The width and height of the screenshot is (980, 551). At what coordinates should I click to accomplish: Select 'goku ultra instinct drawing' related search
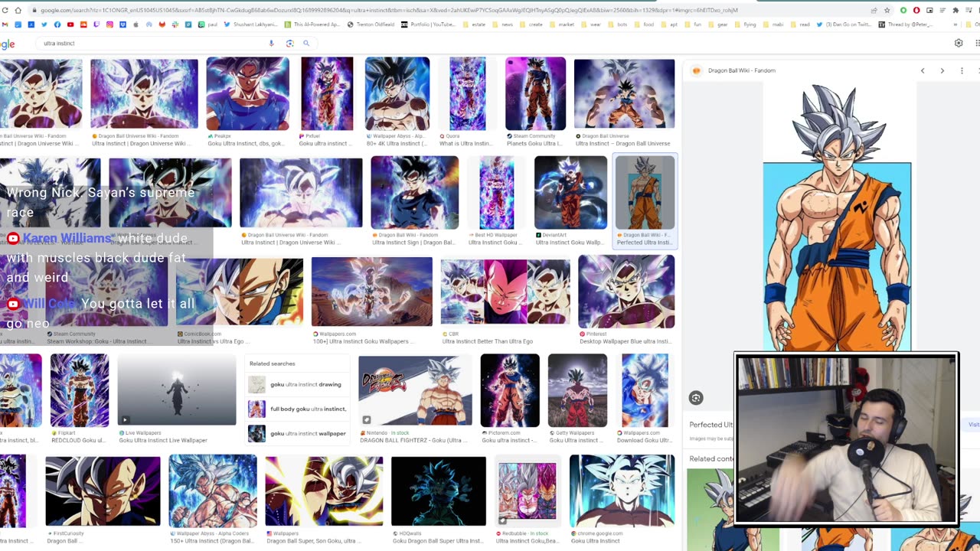(298, 385)
